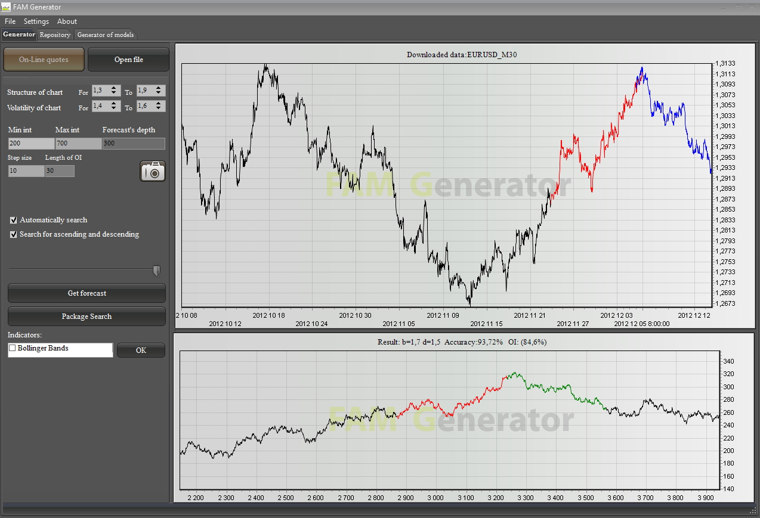This screenshot has height=518, width=760.
Task: Enable the Bollinger Bands indicator checkbox
Action: coord(13,348)
